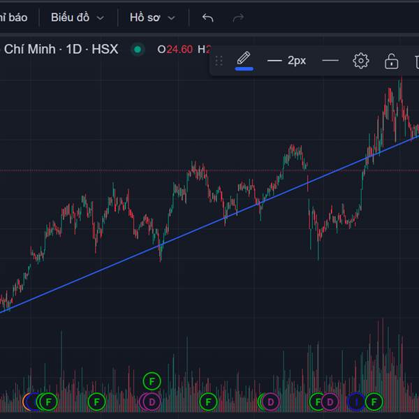
Task: Click the leftmost orange event marker
Action: 29,402
